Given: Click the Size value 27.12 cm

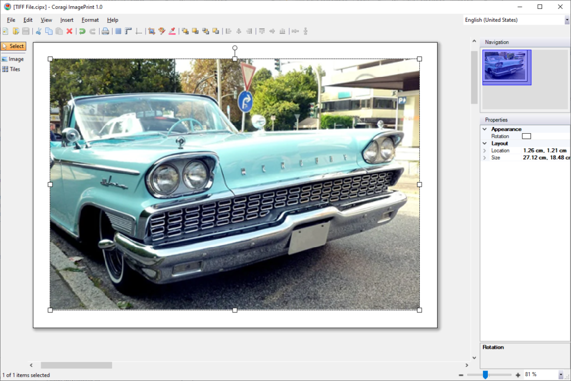Looking at the screenshot, I should pyautogui.click(x=546, y=158).
